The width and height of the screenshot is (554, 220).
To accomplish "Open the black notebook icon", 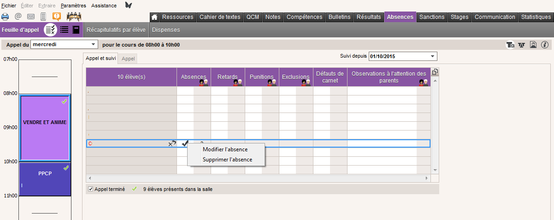I will (x=76, y=30).
